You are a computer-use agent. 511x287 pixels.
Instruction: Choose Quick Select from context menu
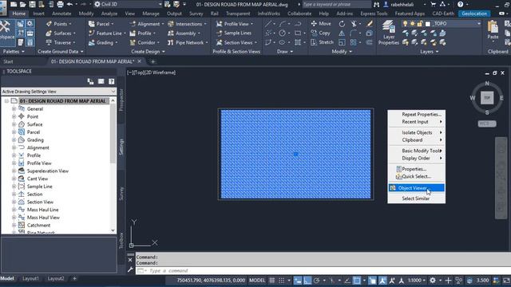[417, 176]
